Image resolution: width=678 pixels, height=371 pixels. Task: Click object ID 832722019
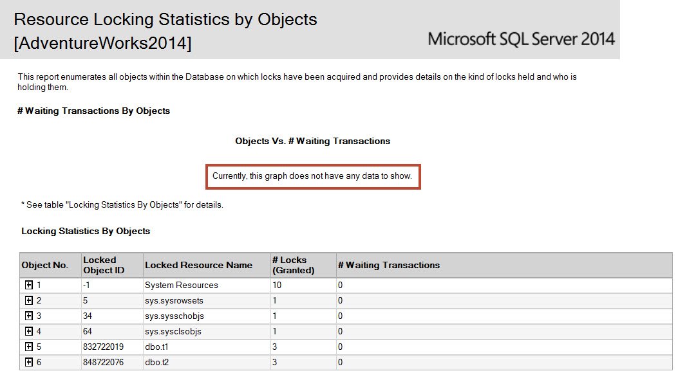click(104, 347)
